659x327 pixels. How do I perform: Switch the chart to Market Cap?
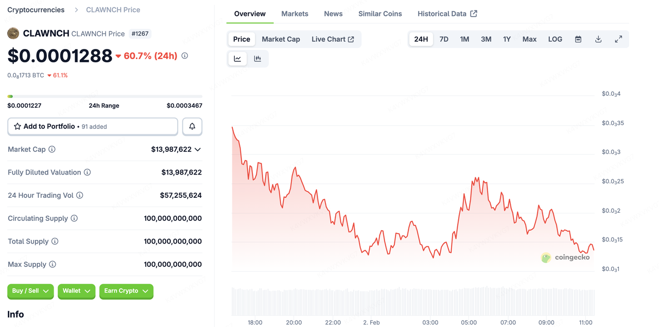(x=281, y=39)
